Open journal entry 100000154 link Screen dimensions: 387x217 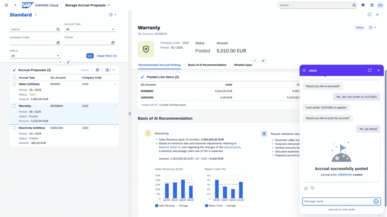point(345,175)
